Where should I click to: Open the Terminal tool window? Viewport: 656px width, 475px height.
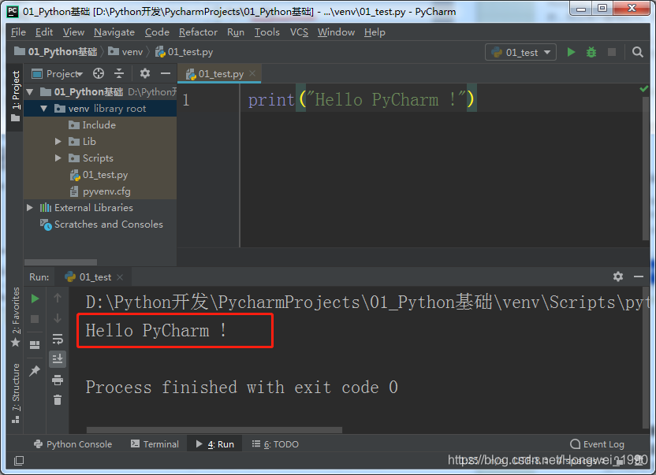(155, 444)
